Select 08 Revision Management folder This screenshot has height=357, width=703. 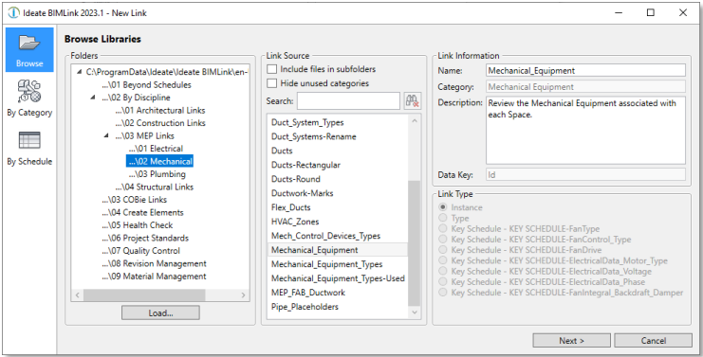coord(154,263)
